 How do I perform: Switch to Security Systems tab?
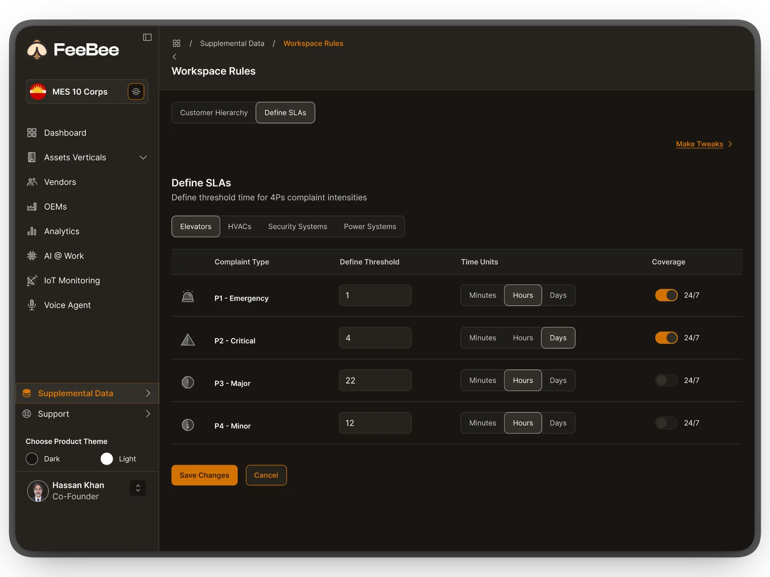[297, 226]
